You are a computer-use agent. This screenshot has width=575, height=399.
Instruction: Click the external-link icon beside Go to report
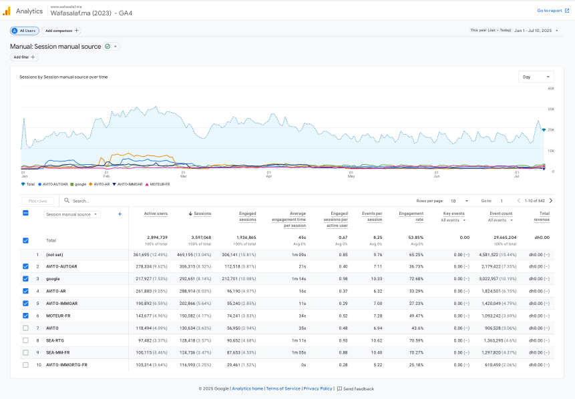pos(567,11)
